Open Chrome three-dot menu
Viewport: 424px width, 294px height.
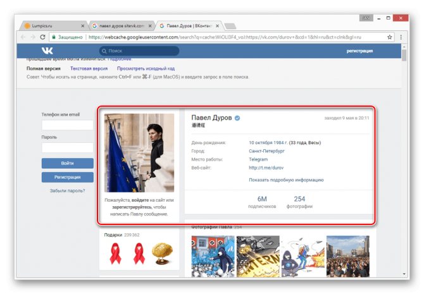tap(401, 37)
